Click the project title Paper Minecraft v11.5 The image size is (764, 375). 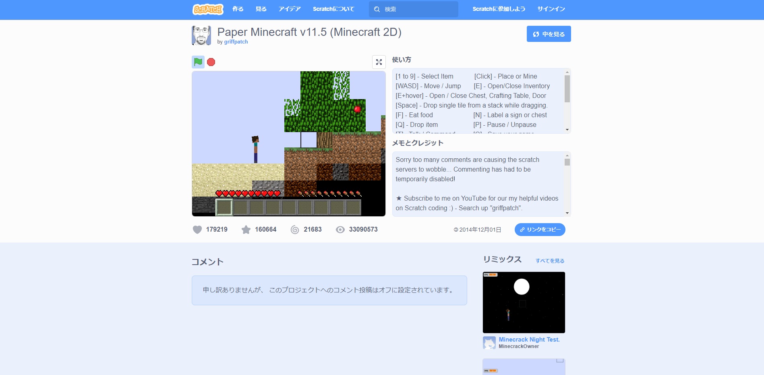click(309, 32)
